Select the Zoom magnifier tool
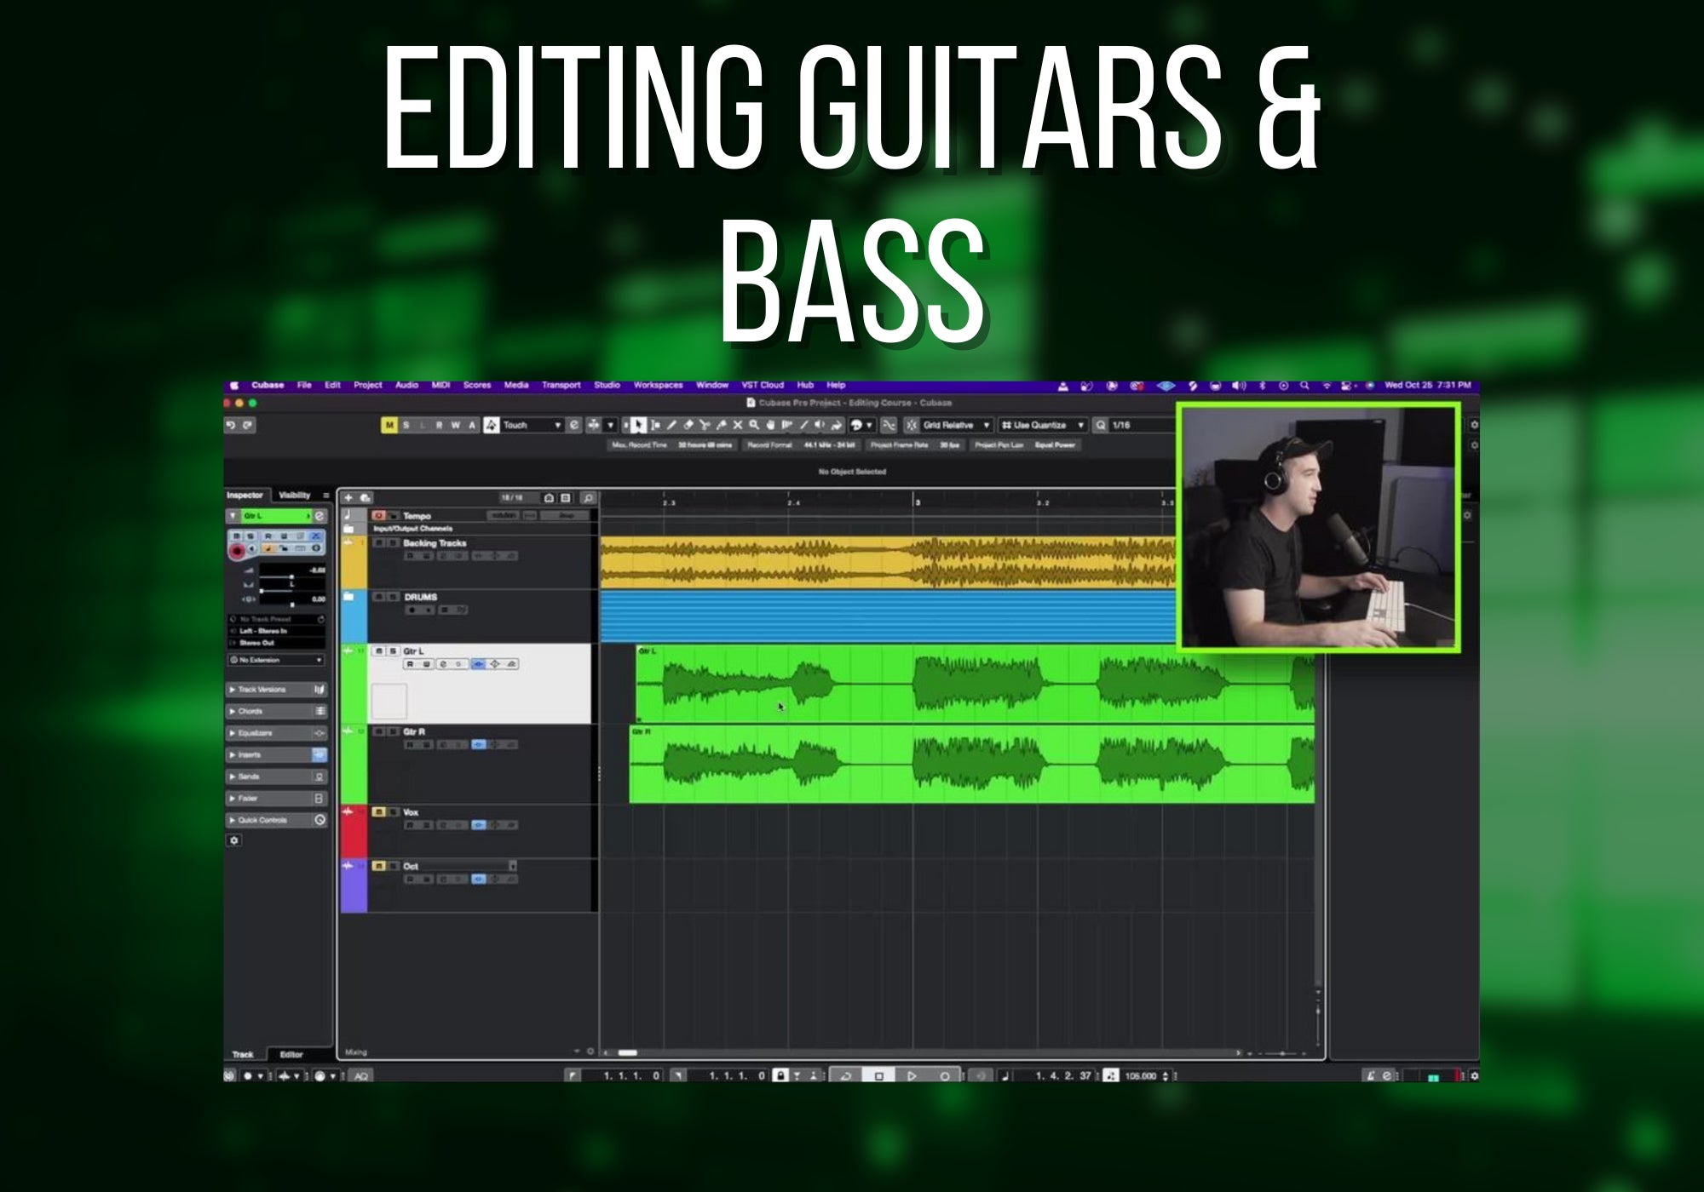 point(754,425)
